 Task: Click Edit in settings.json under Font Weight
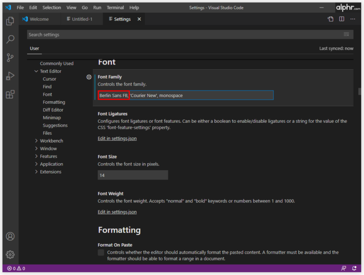pos(117,212)
